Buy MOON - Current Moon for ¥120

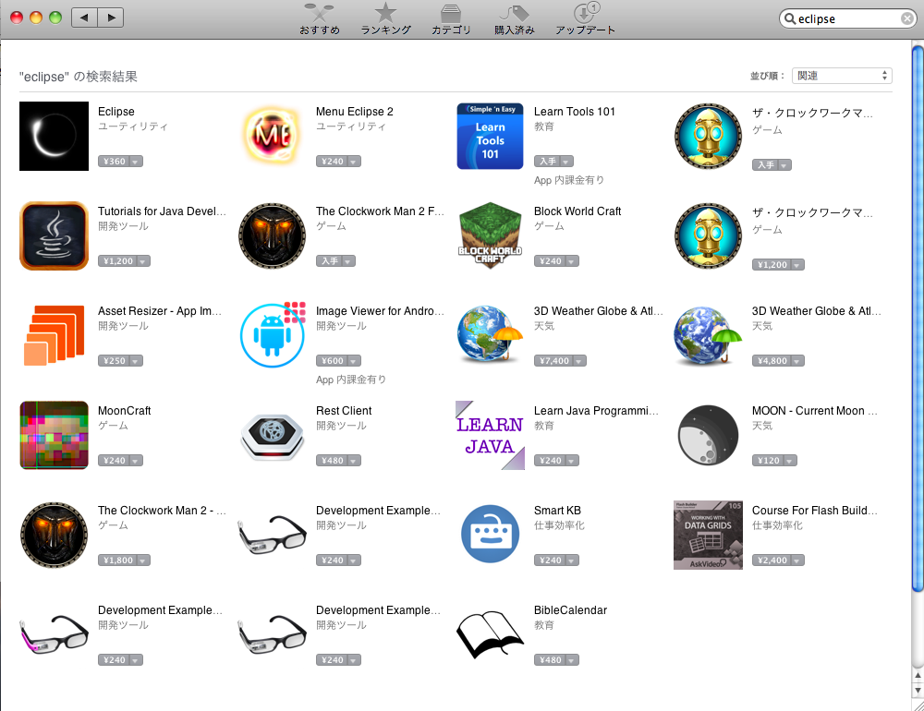768,461
